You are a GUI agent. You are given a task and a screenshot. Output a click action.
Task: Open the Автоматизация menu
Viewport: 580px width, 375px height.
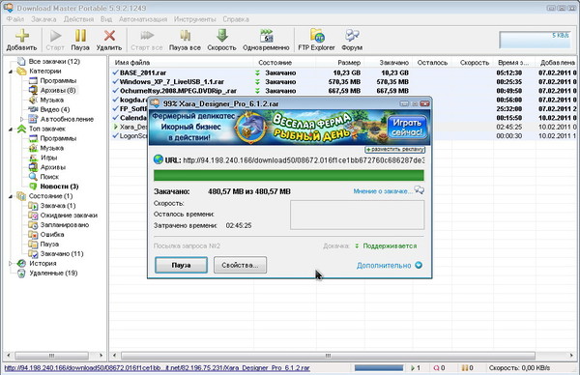[x=143, y=19]
